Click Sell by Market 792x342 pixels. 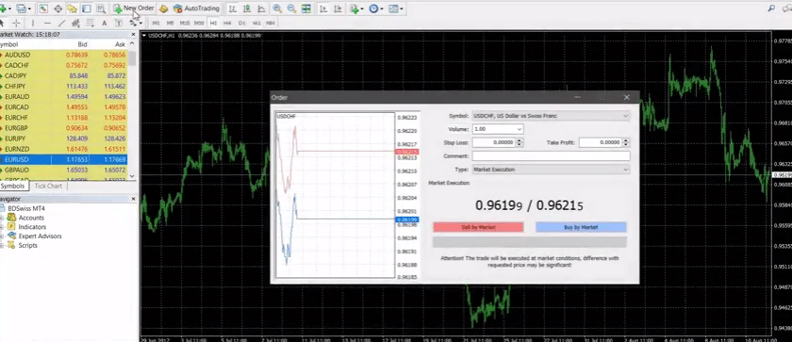[478, 227]
